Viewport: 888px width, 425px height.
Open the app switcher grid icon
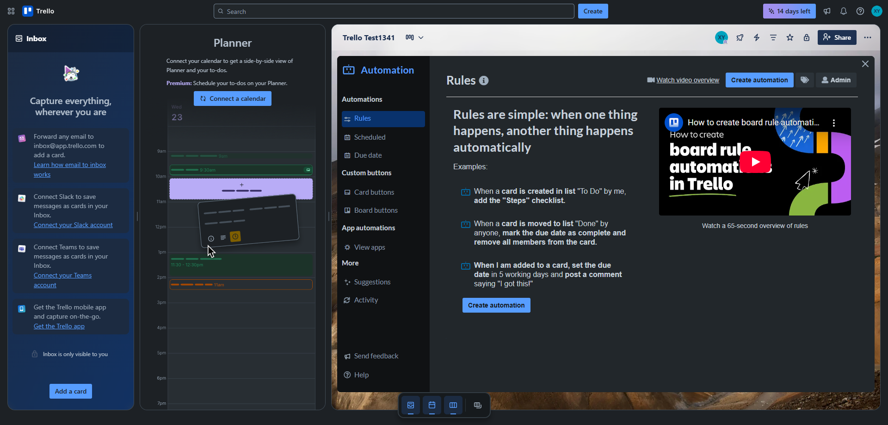[11, 11]
